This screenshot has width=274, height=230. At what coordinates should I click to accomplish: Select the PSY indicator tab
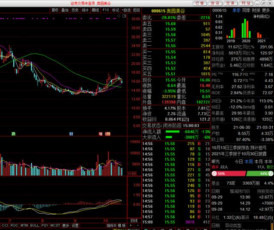[45, 225]
